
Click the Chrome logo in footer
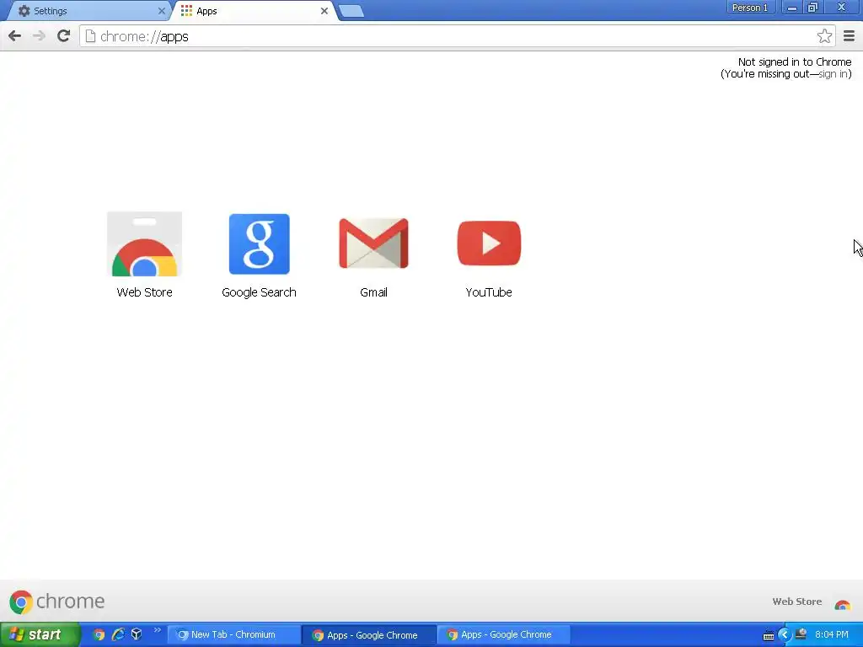coord(56,602)
